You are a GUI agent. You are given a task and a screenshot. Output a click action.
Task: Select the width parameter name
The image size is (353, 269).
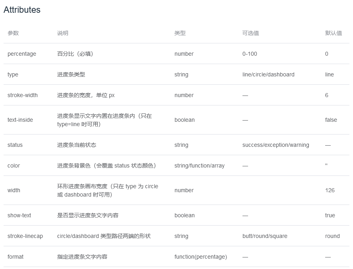(x=14, y=190)
